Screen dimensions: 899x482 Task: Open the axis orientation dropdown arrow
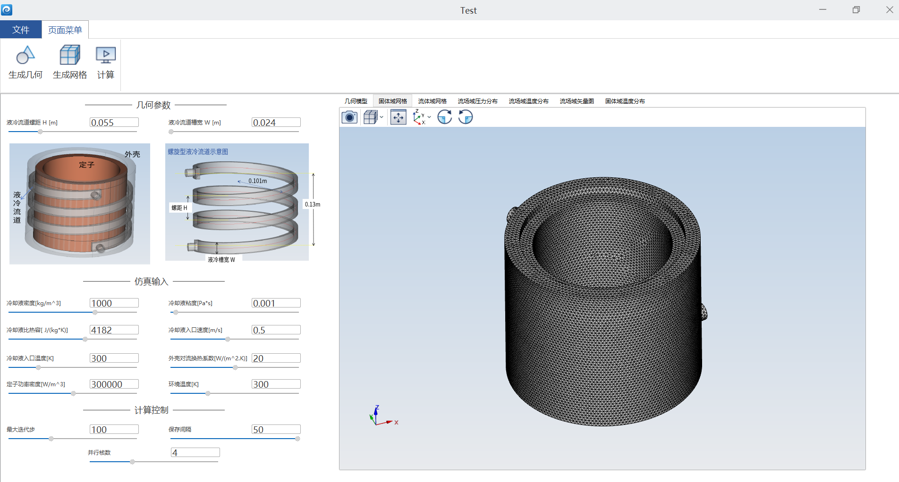coord(429,117)
